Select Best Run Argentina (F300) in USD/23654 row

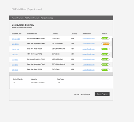[36, 43]
